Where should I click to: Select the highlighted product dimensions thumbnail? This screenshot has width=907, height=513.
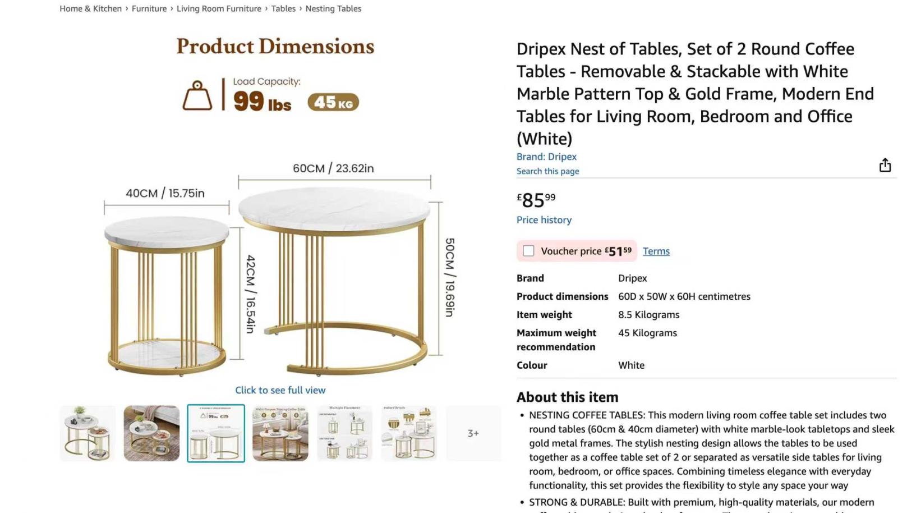pyautogui.click(x=216, y=433)
